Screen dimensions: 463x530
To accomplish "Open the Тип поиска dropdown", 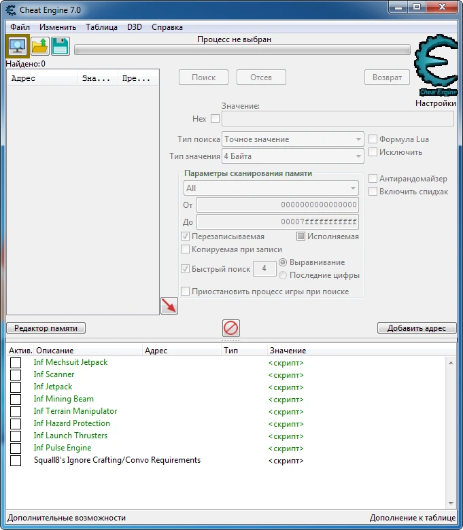I will [x=293, y=139].
